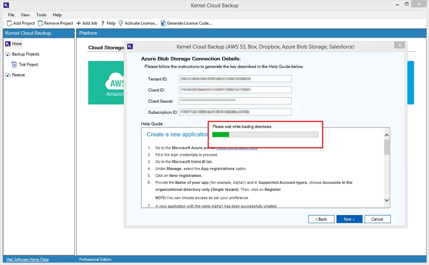Open the Help menu
This screenshot has height=265, width=429.
pyautogui.click(x=57, y=15)
